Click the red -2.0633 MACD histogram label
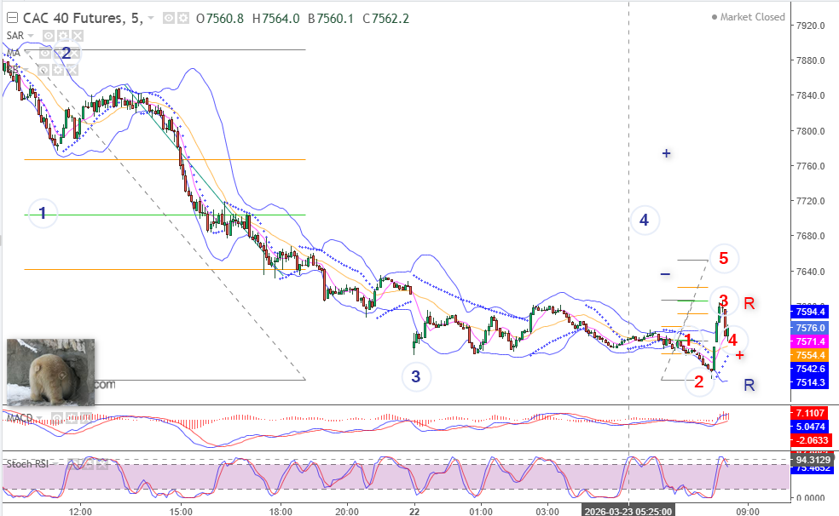 point(809,441)
